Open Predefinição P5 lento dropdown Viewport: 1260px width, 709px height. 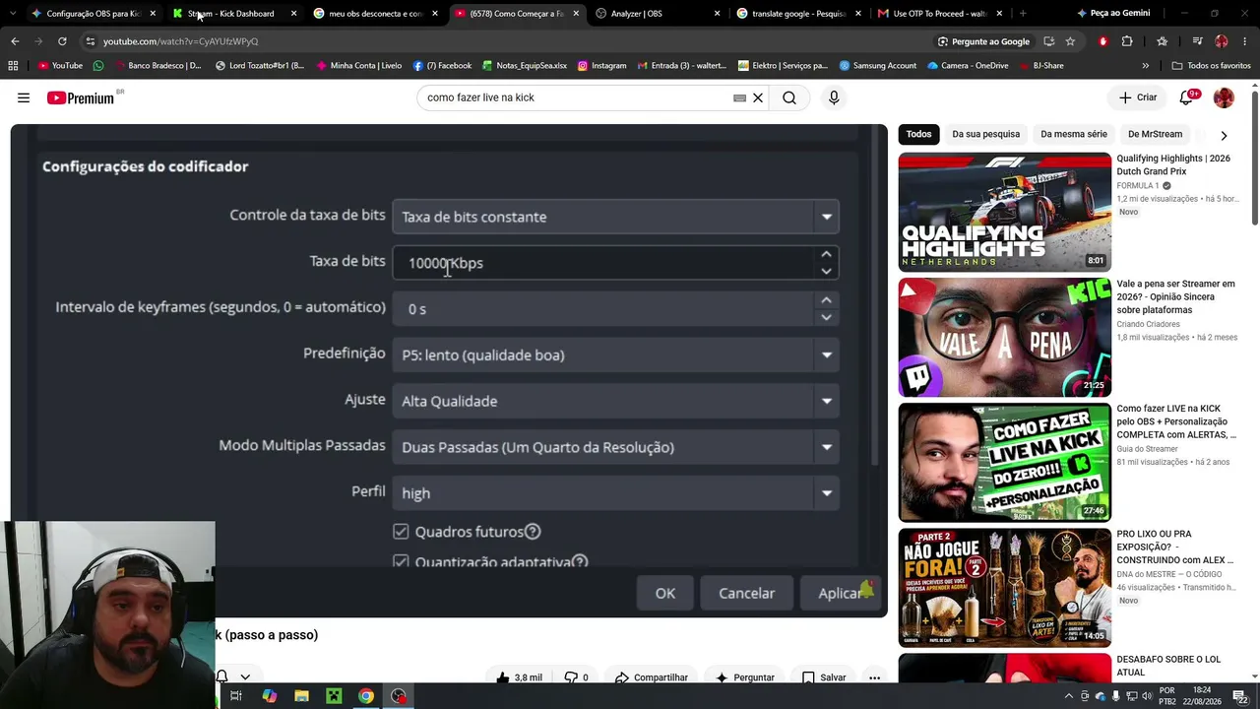[615, 355]
